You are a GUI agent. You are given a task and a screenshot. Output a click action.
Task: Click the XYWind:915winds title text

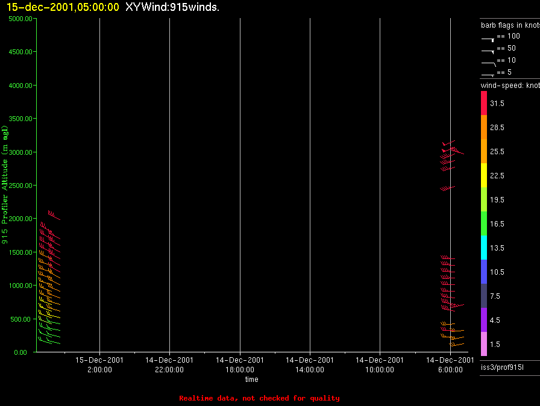pos(172,7)
